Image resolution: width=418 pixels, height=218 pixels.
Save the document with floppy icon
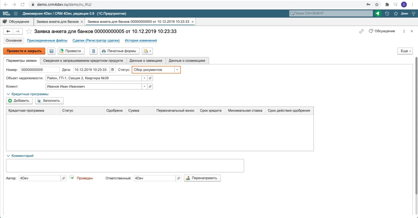click(x=51, y=51)
